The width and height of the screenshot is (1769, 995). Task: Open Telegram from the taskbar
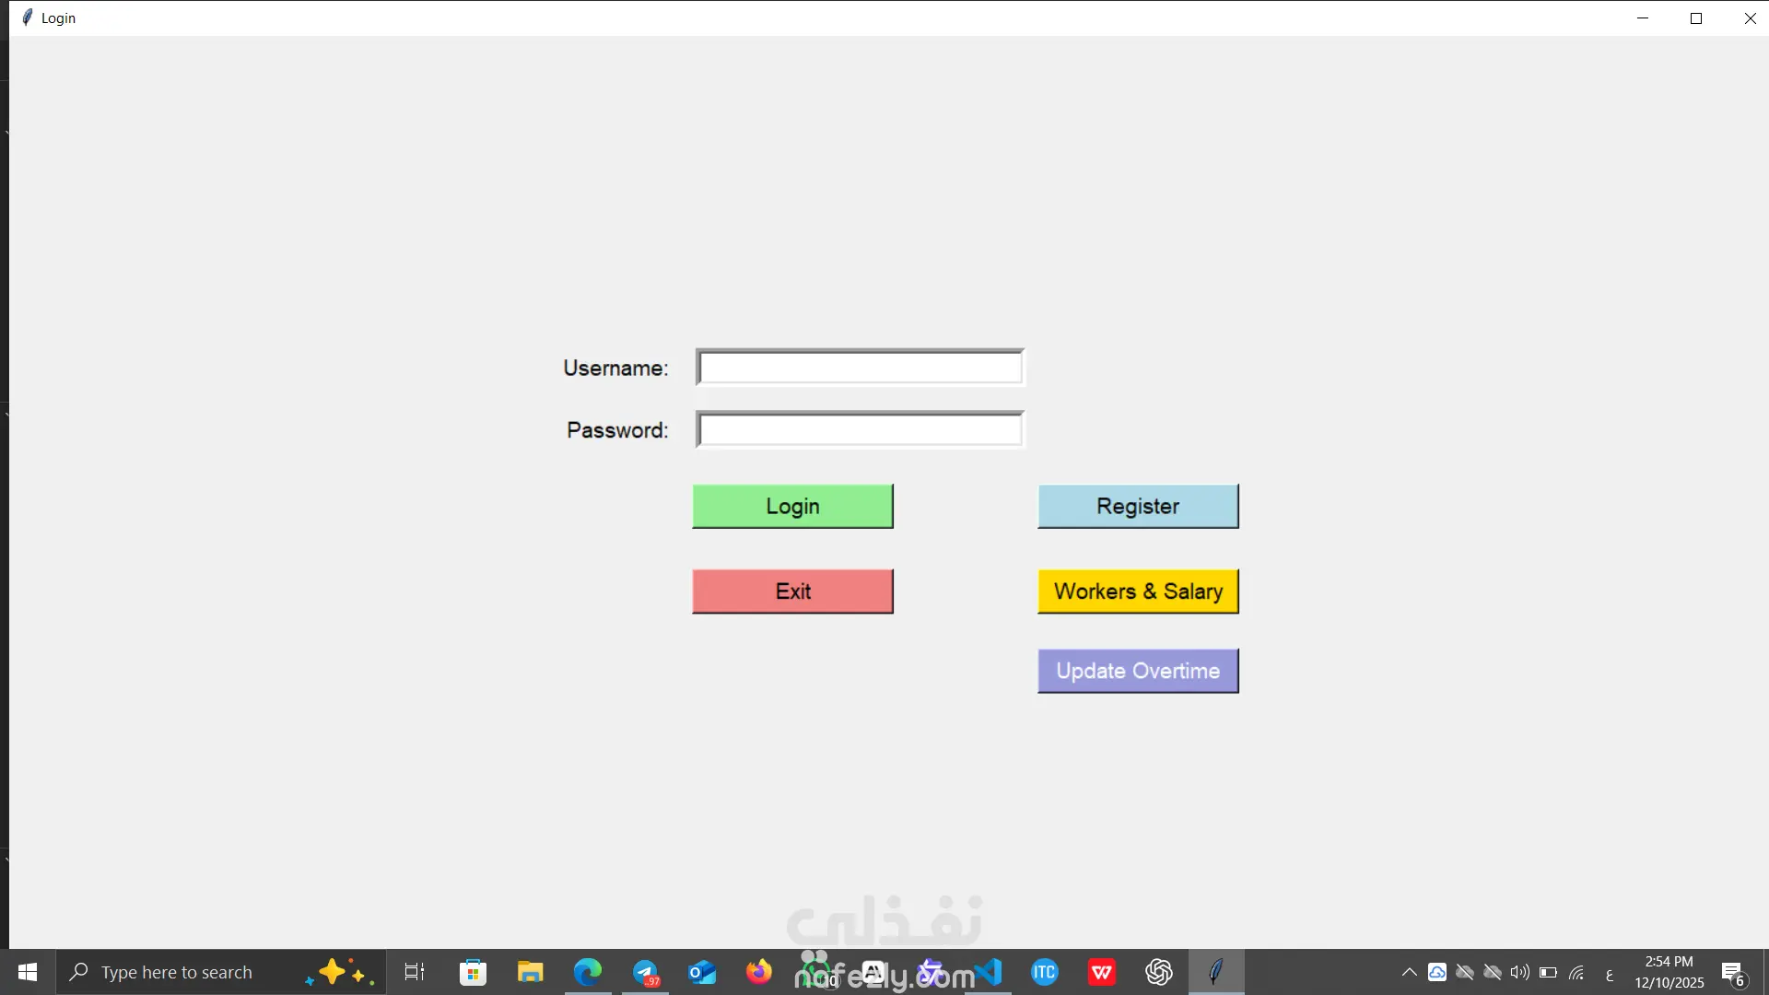click(x=645, y=972)
